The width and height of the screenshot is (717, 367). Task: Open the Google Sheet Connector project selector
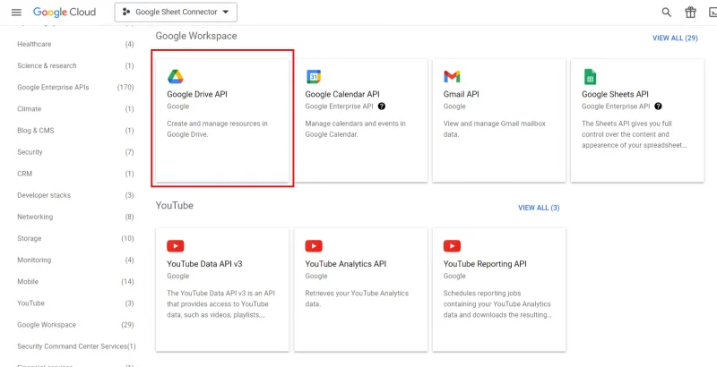[176, 13]
